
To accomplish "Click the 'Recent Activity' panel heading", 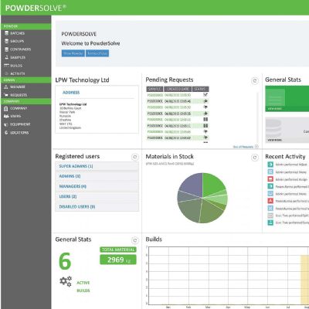I will point(285,157).
